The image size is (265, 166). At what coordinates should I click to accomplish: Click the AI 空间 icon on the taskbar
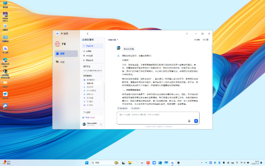[172, 163]
